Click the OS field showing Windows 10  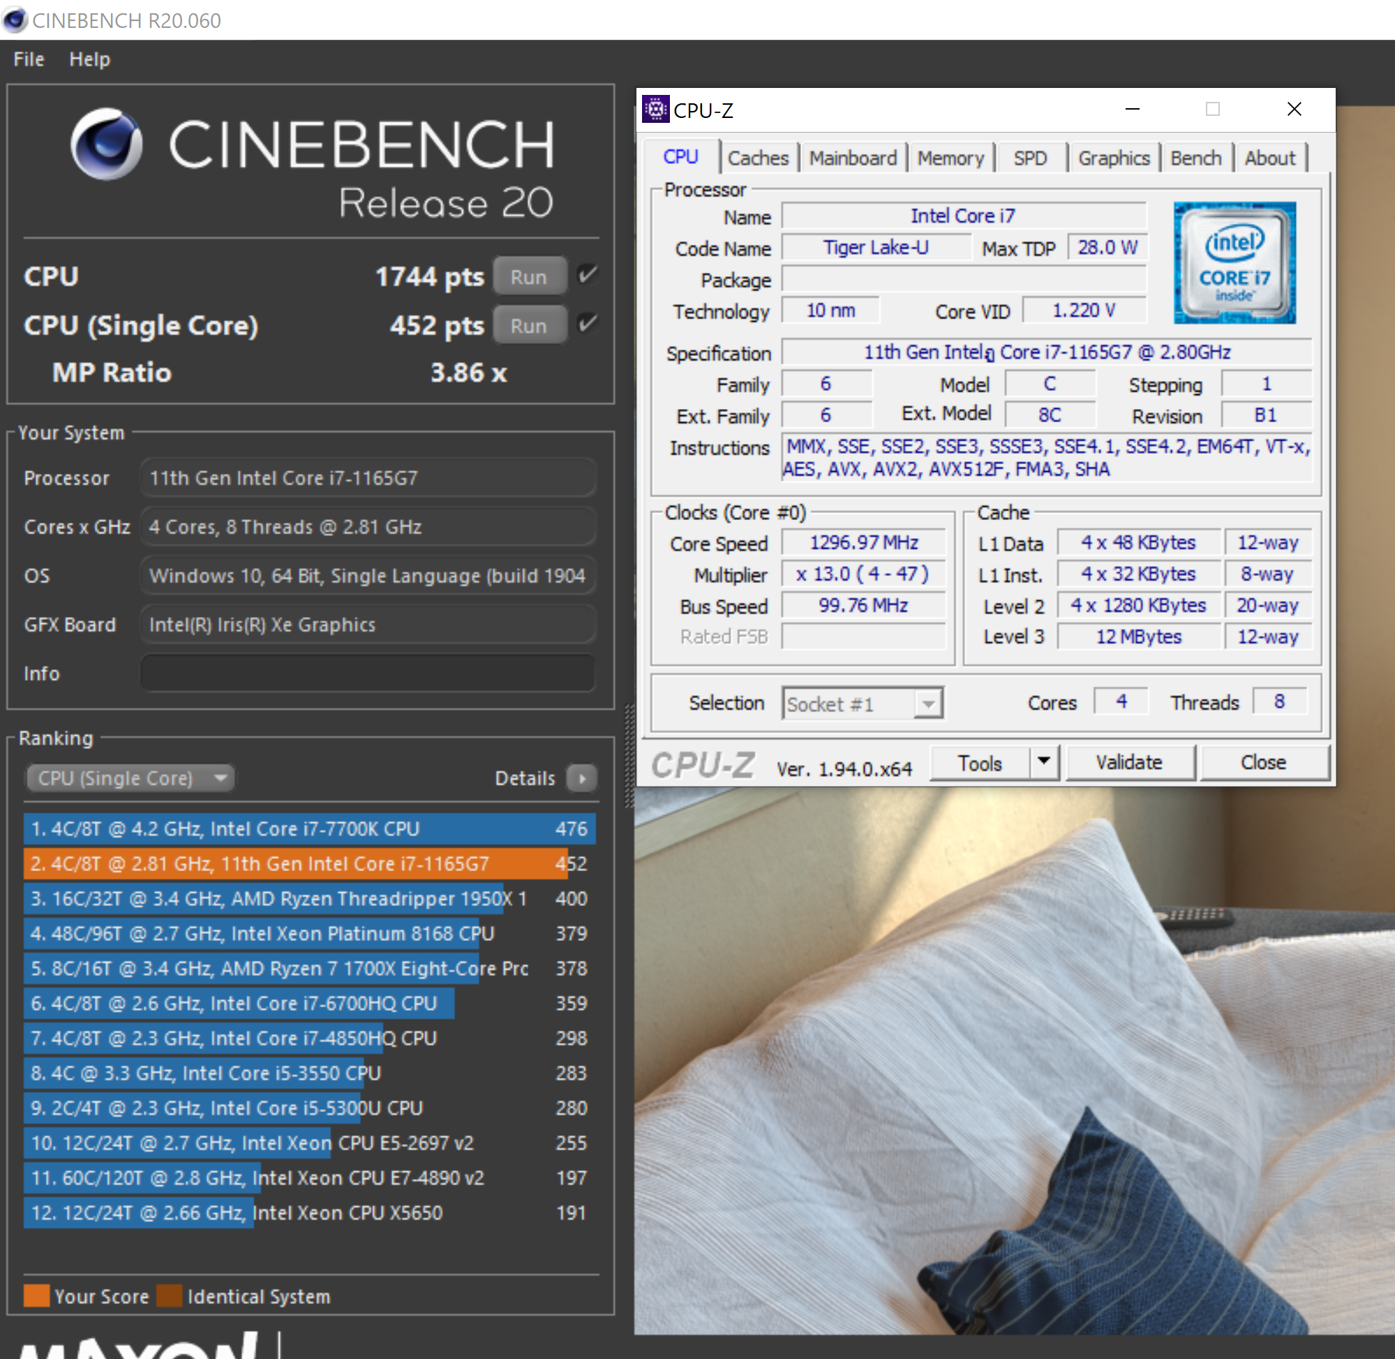(368, 575)
